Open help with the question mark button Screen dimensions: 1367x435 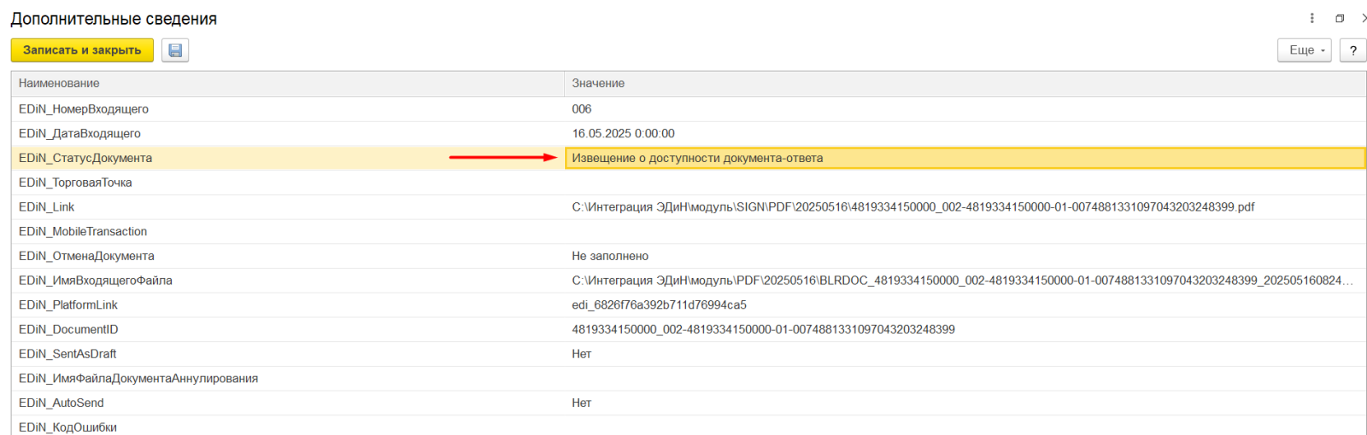tap(1352, 50)
